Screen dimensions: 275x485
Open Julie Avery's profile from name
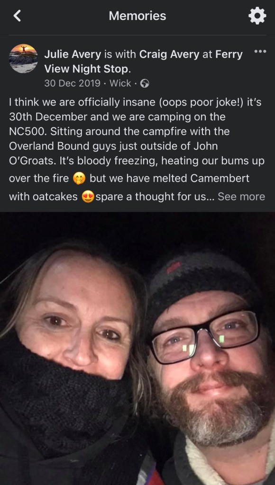point(73,55)
